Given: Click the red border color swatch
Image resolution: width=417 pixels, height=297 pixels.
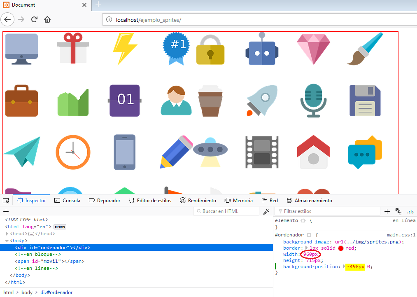Looking at the screenshot, I should click(341, 248).
